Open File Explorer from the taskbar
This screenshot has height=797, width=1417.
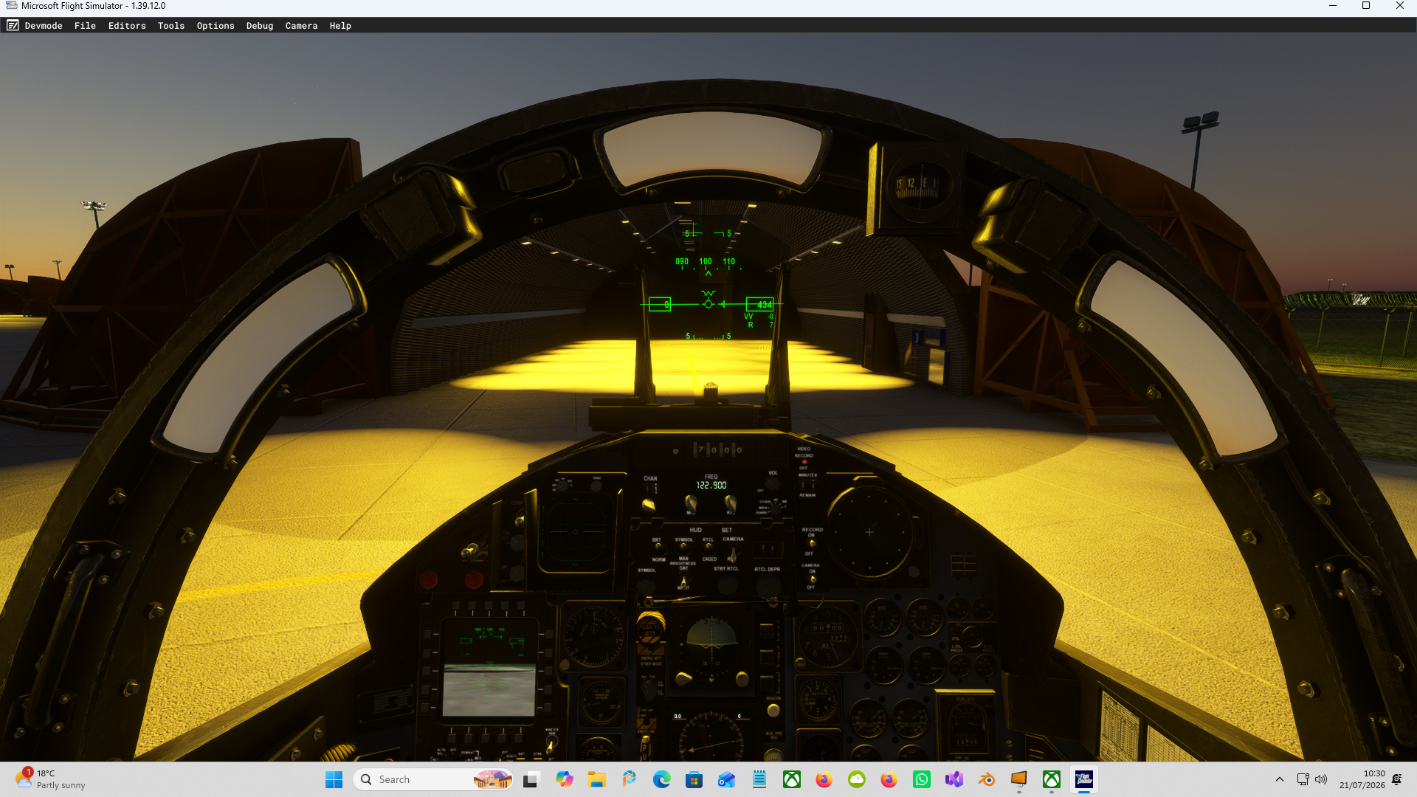point(596,779)
